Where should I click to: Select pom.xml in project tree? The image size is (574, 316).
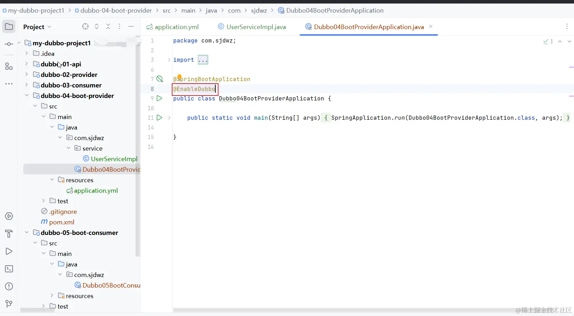click(58, 222)
